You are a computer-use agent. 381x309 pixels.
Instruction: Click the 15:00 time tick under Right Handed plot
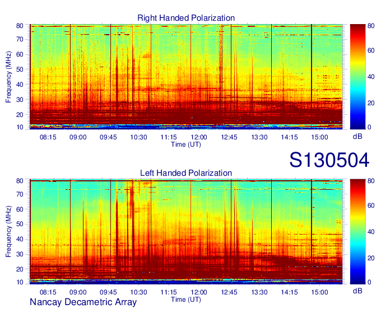(319, 137)
